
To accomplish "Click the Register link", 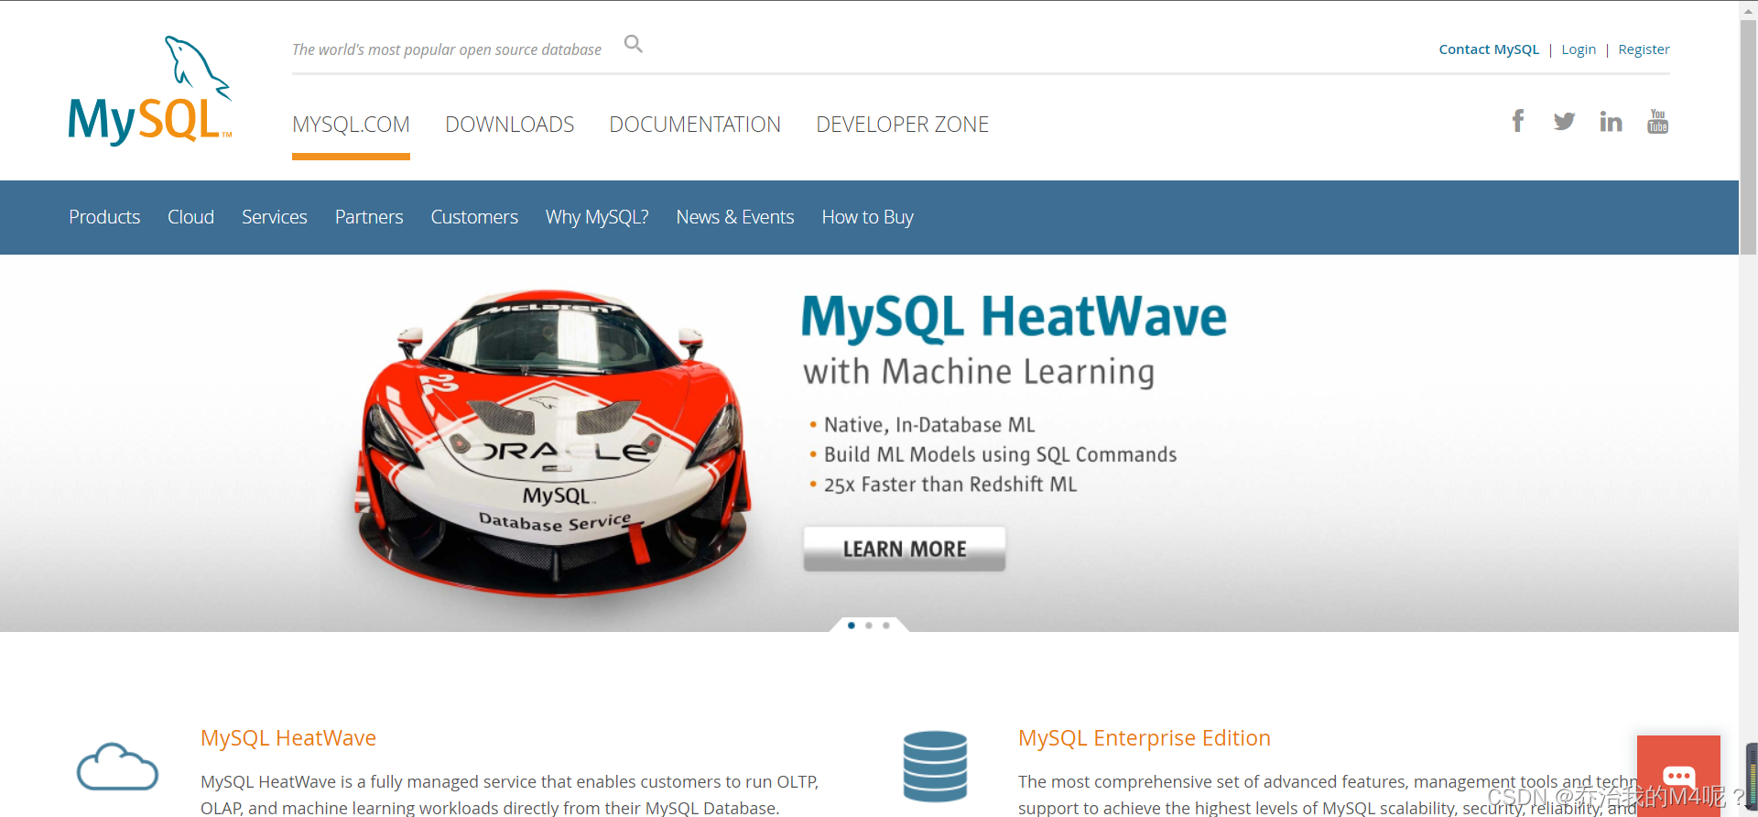I will click(x=1644, y=49).
